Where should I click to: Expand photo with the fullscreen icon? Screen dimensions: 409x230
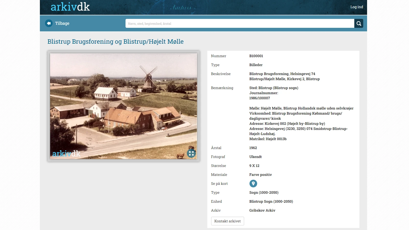coord(191,153)
